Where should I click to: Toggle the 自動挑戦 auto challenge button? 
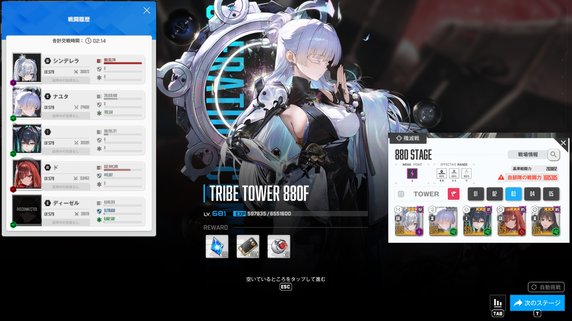click(x=546, y=287)
